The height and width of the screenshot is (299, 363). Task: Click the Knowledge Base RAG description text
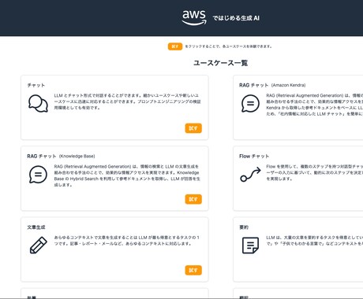[x=127, y=175]
